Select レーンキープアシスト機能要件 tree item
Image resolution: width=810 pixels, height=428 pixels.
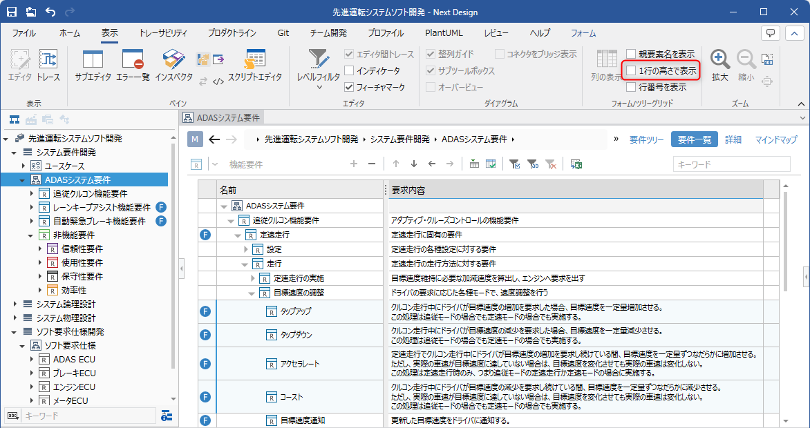102,207
